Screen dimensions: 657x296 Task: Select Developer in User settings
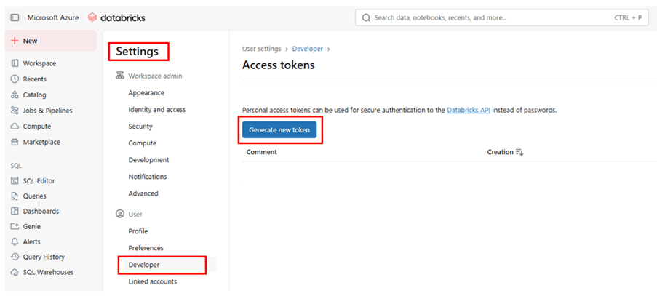pyautogui.click(x=144, y=265)
